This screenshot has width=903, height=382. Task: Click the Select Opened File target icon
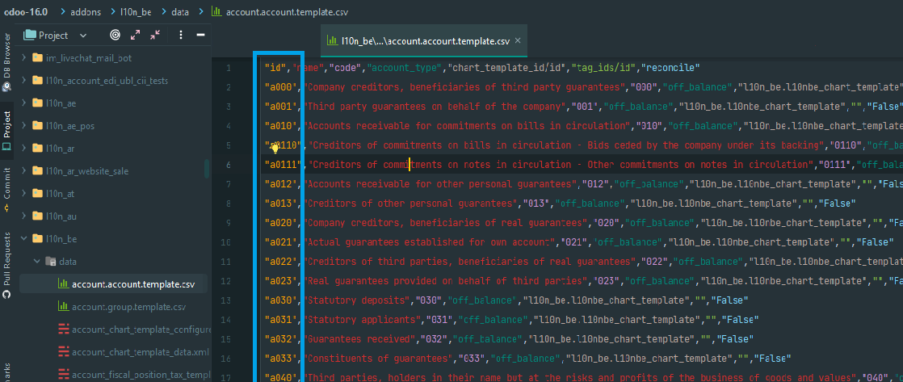[115, 36]
